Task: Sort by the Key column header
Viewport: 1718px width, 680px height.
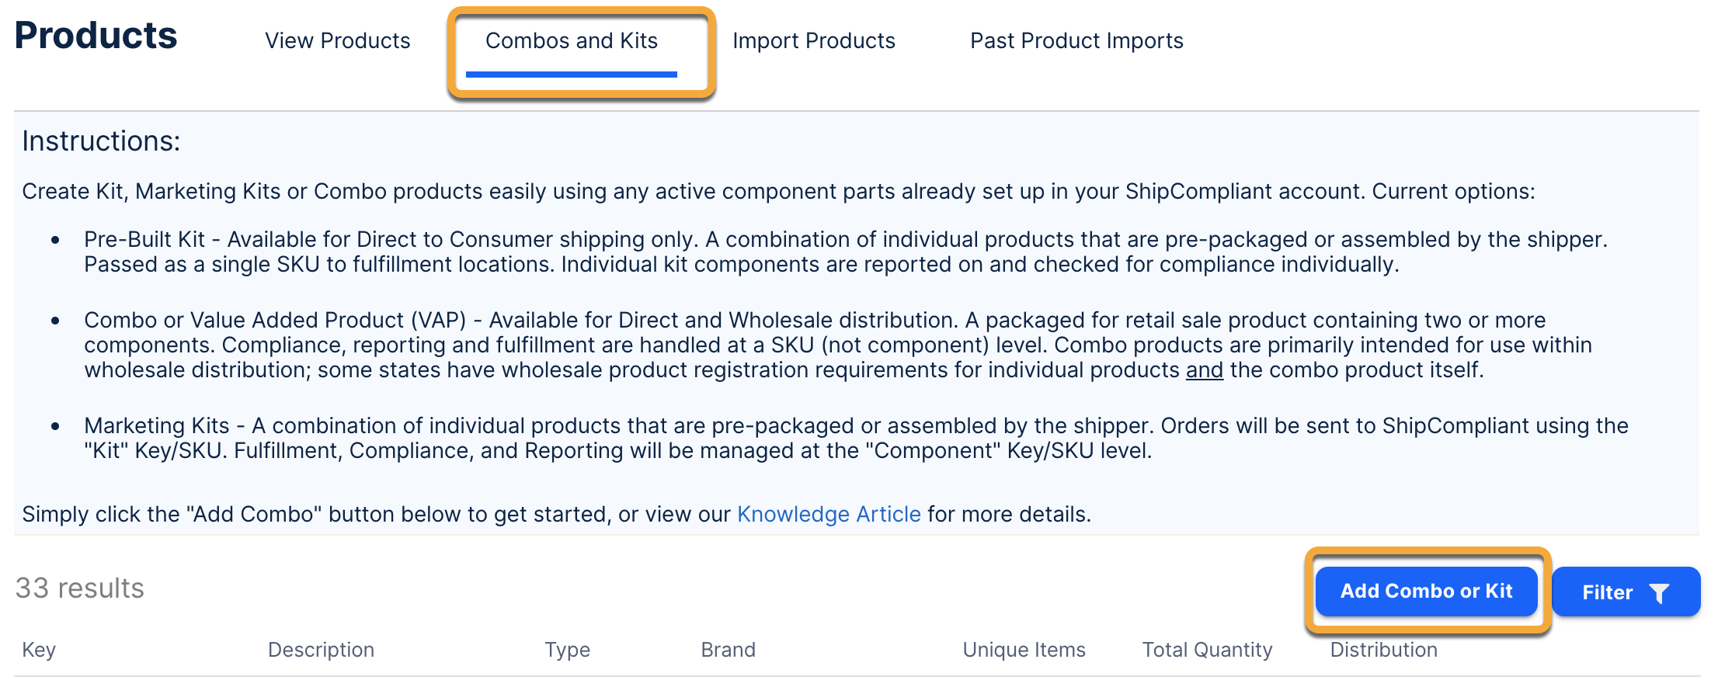Action: pos(39,650)
